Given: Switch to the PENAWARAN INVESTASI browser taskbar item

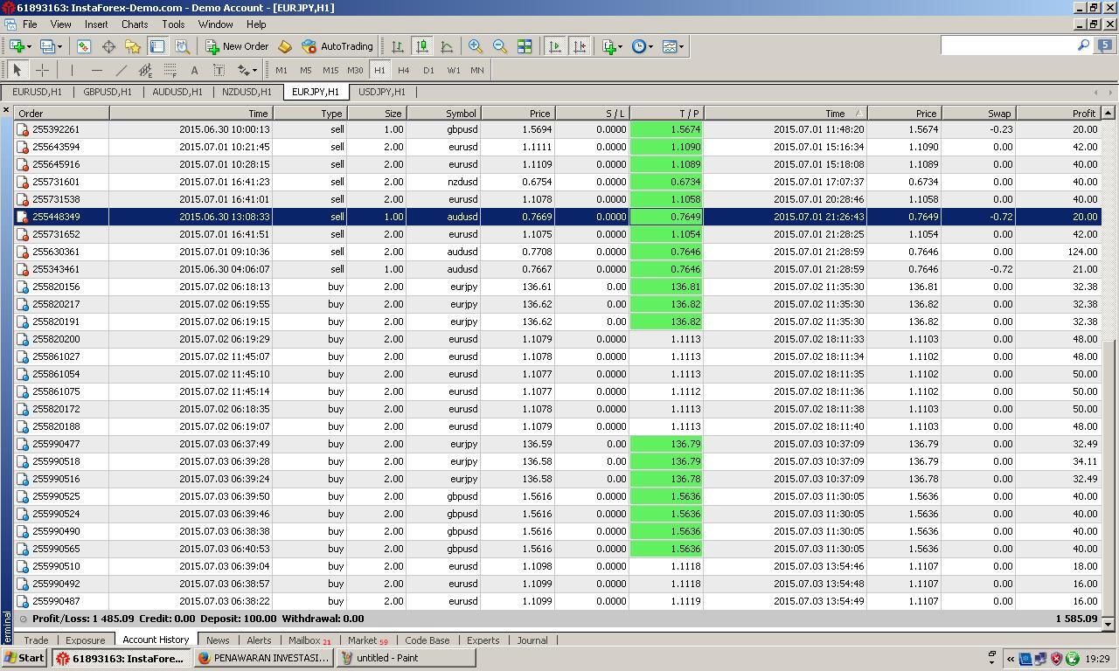Looking at the screenshot, I should [x=263, y=658].
